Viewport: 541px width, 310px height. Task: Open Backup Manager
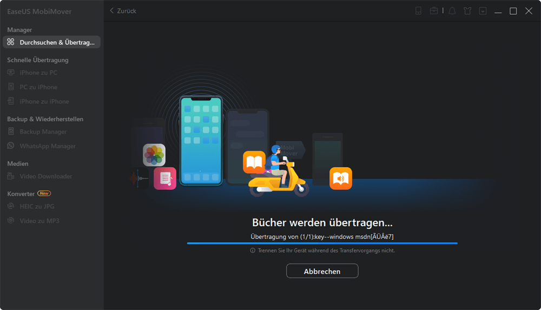[x=43, y=131]
